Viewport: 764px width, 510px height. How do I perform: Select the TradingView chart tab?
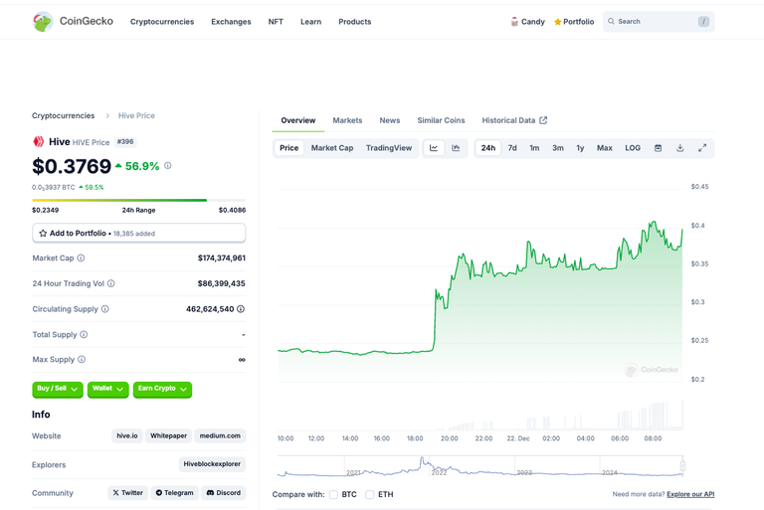[389, 148]
